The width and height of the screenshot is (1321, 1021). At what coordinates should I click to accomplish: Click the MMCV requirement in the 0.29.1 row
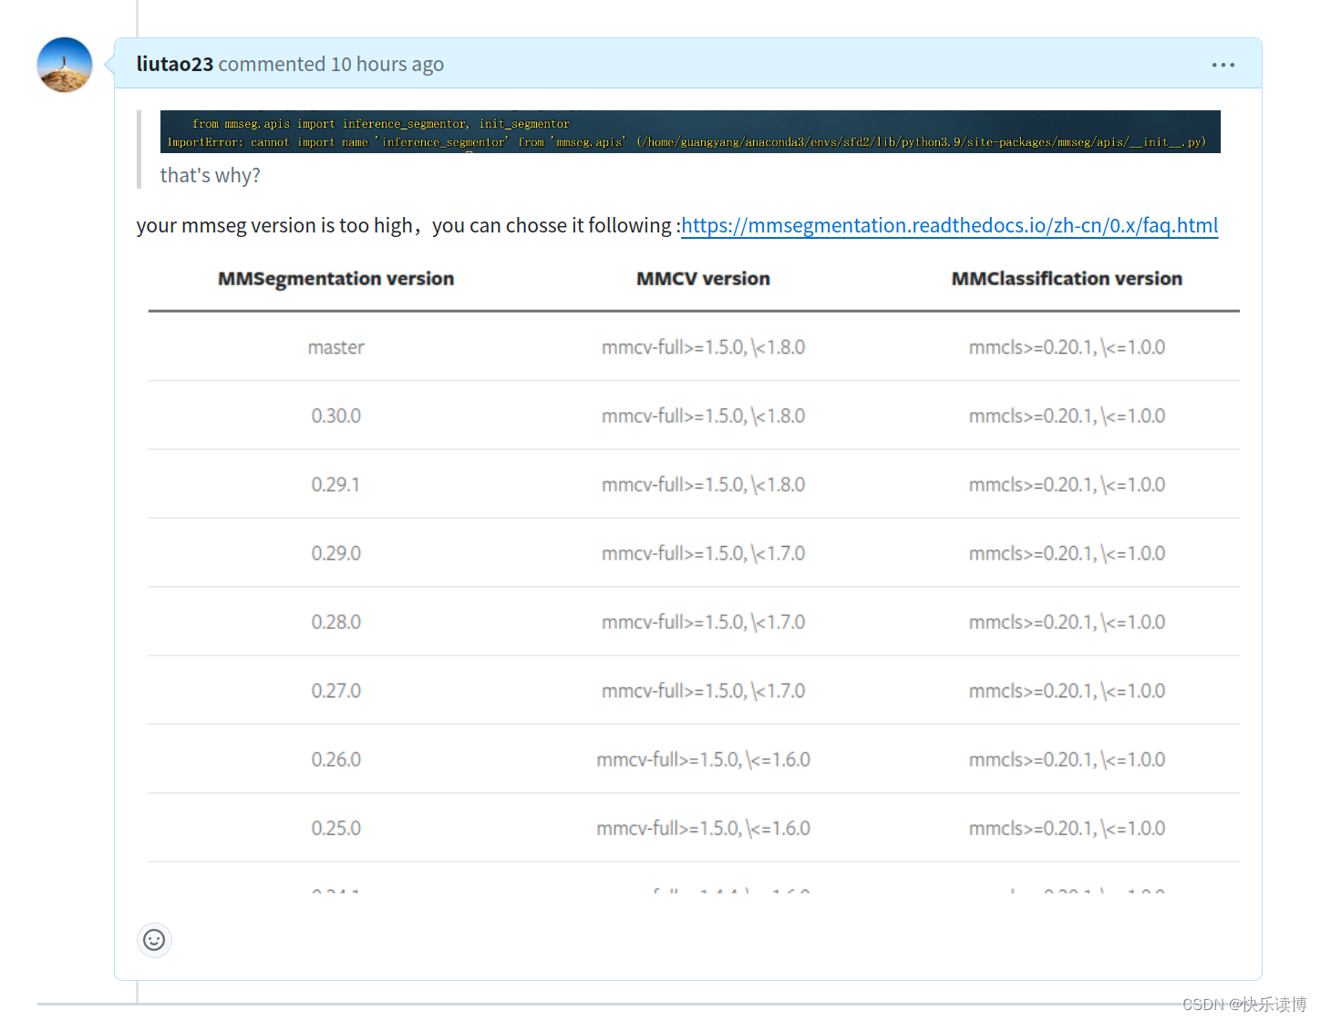tap(703, 485)
